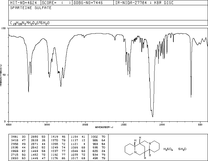Click the 0 transmittance axis label
The height and width of the screenshot is (161, 208).
point(5,121)
